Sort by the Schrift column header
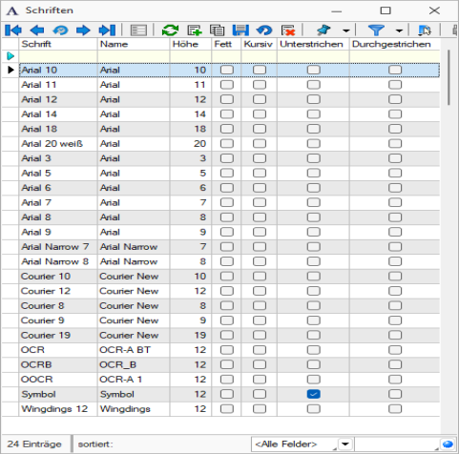The height and width of the screenshot is (454, 459). (x=58, y=44)
